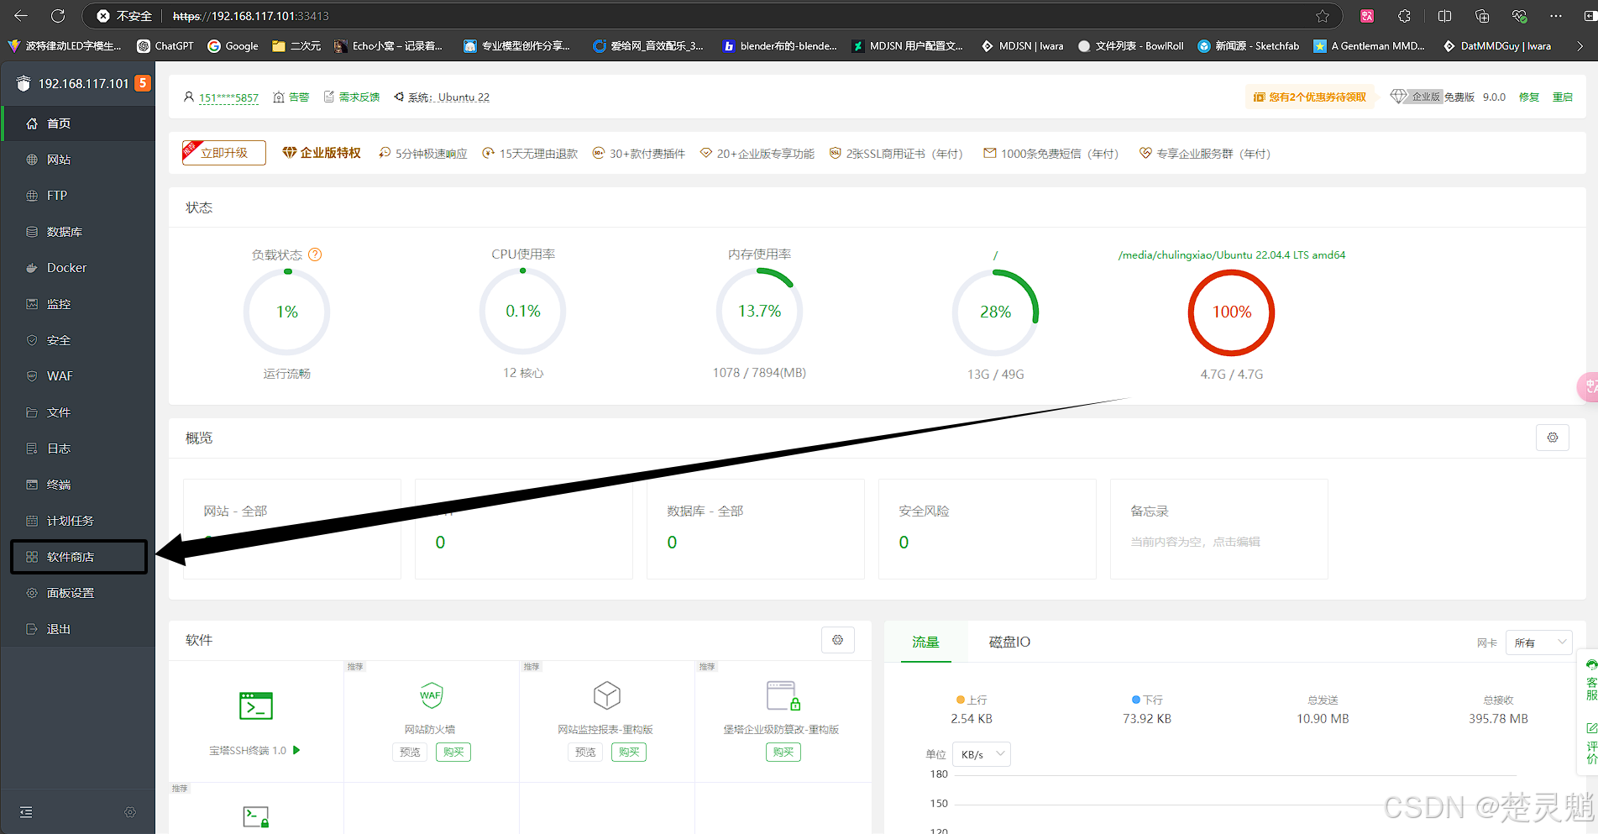Click 预览 under 网站监控报表
Viewport: 1598px width, 834px height.
click(585, 752)
